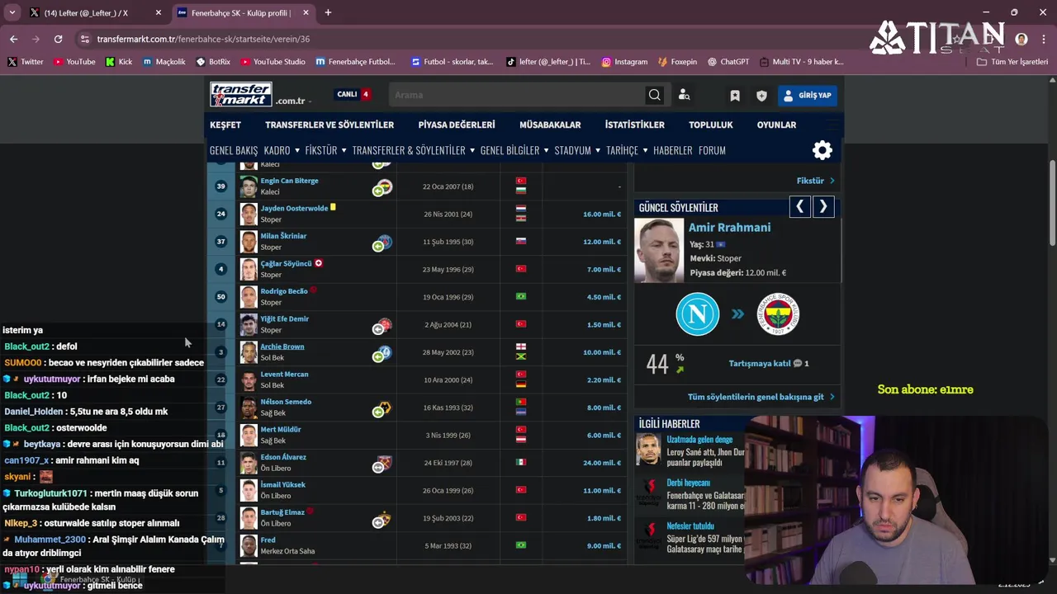Go to Tüm söylentilerin genel bakışına git
1057x594 pixels.
761,397
